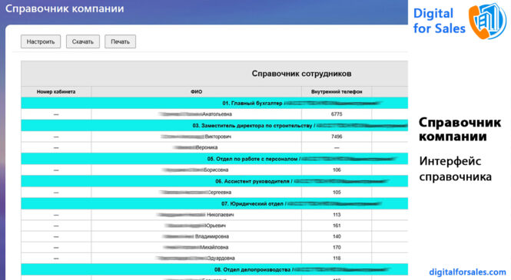Click the Справочник компании page header

[x=65, y=8]
